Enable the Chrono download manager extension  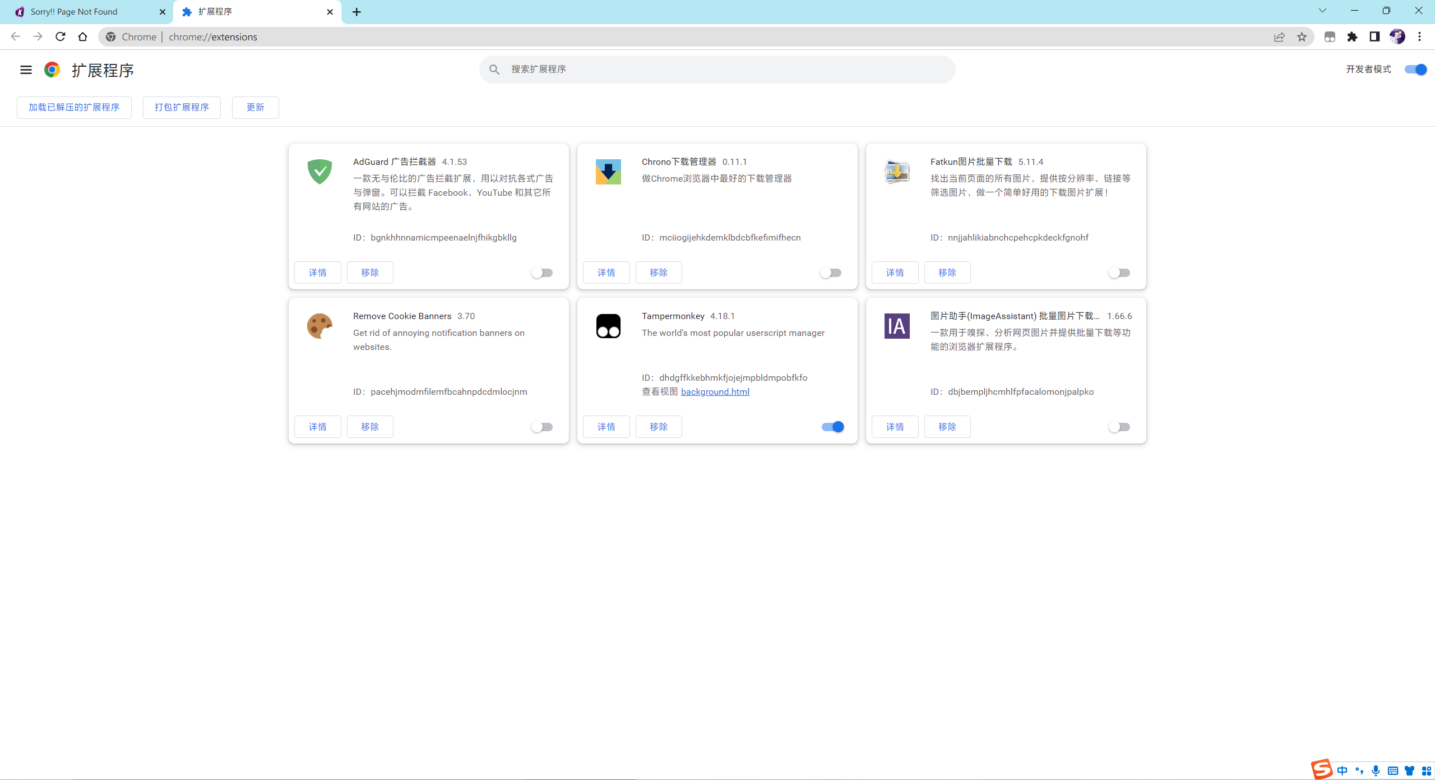click(831, 273)
